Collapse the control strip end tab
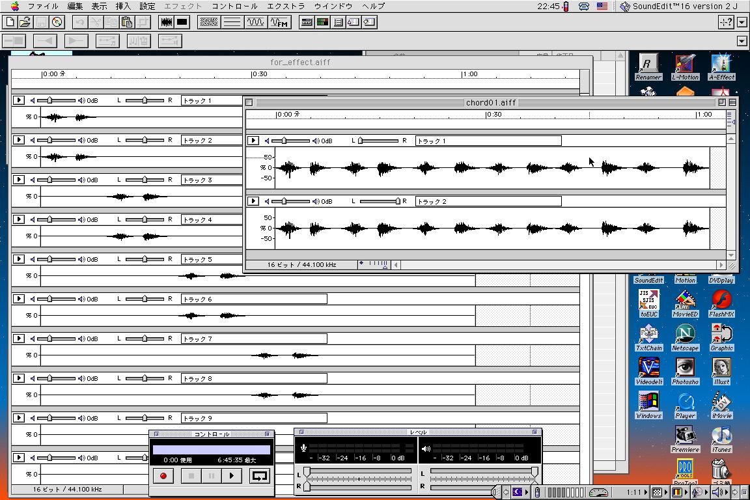 745,492
